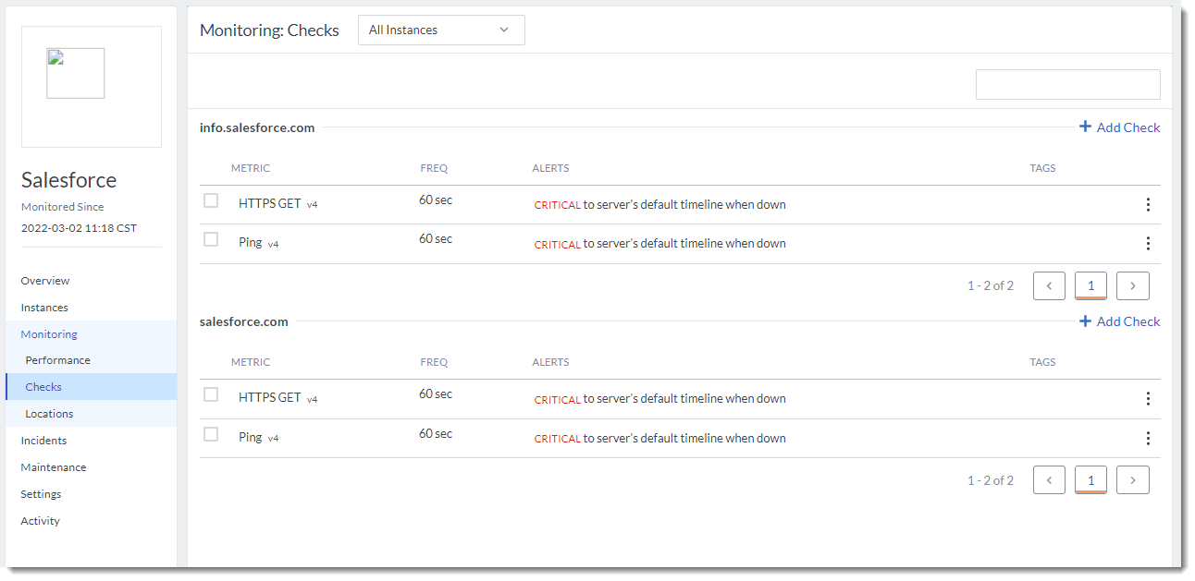Open Incidents in the sidebar
This screenshot has width=1195, height=581.
(44, 441)
